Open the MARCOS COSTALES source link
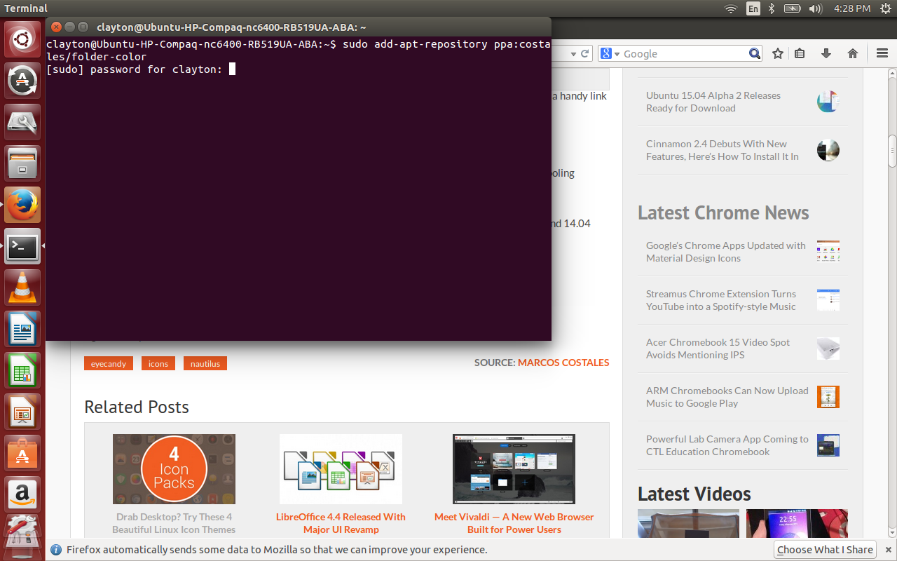The height and width of the screenshot is (561, 897). point(563,363)
